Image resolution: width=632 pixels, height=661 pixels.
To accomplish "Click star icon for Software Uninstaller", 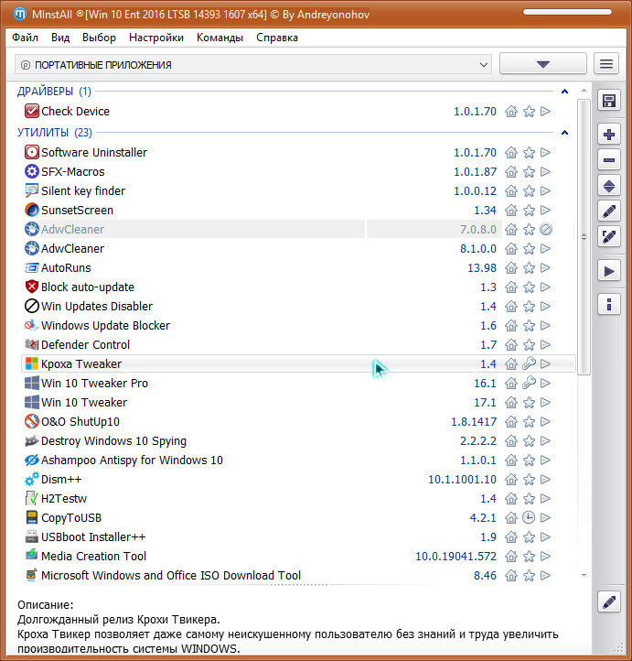I will click(529, 153).
